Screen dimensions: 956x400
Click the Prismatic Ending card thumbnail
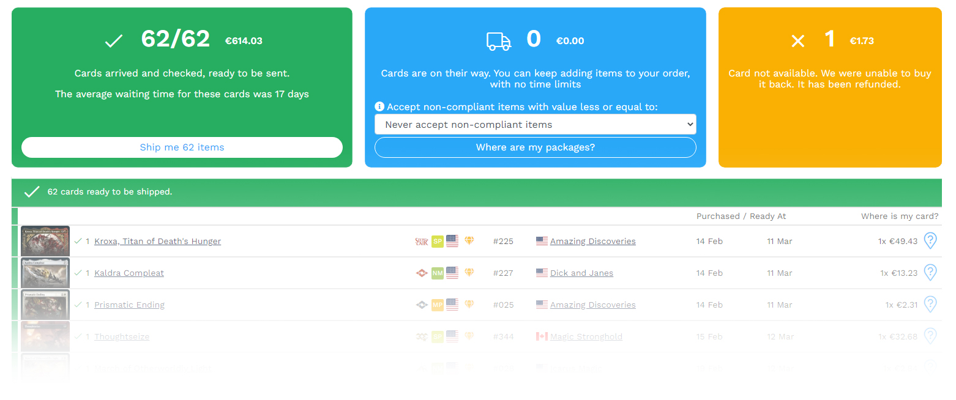45,305
